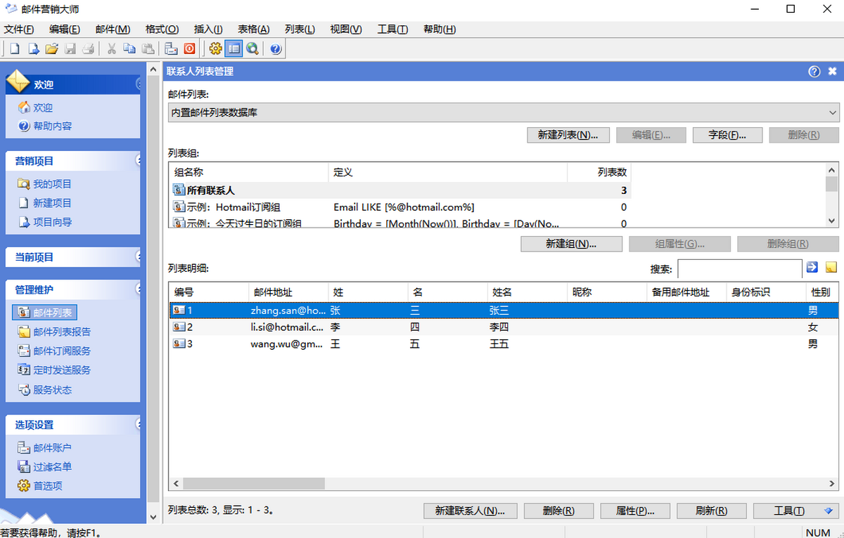Click the scissors cut icon
Viewport: 844px width, 538px height.
(x=111, y=48)
